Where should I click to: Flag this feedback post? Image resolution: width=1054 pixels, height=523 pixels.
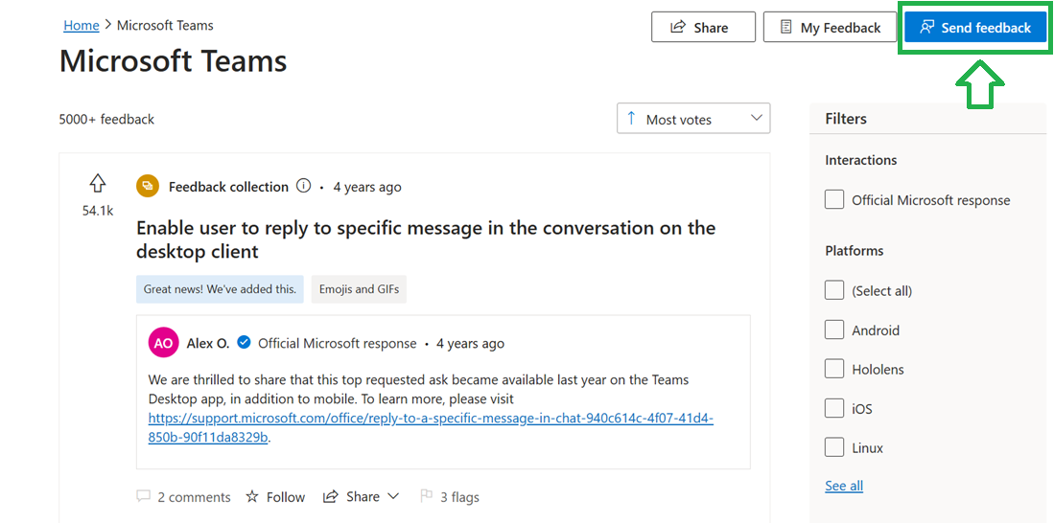(449, 497)
